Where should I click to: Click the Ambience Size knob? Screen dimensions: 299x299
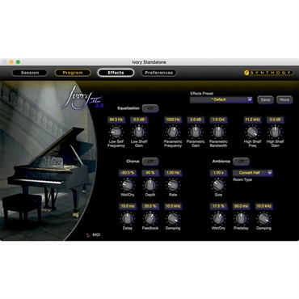point(218,185)
